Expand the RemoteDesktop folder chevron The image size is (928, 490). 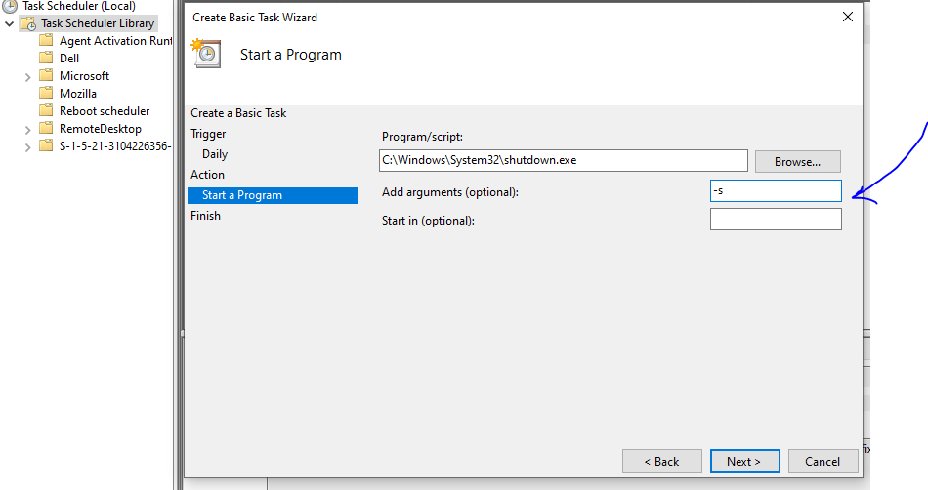(27, 130)
